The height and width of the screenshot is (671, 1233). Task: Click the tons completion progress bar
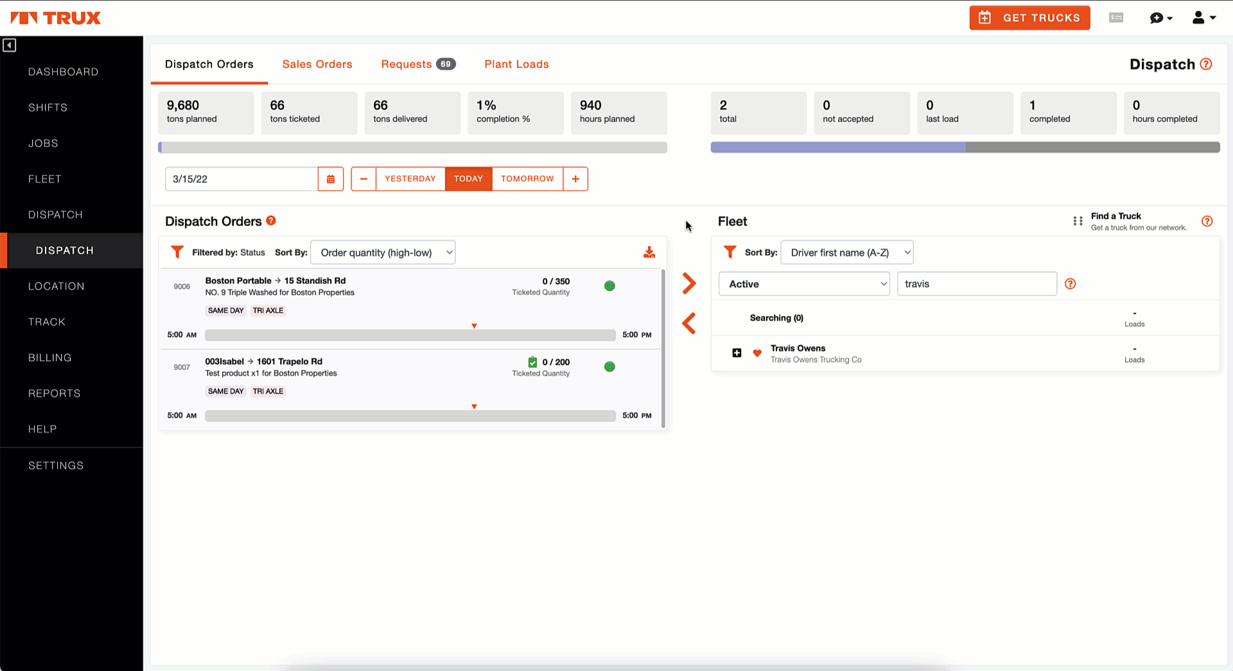coord(413,148)
